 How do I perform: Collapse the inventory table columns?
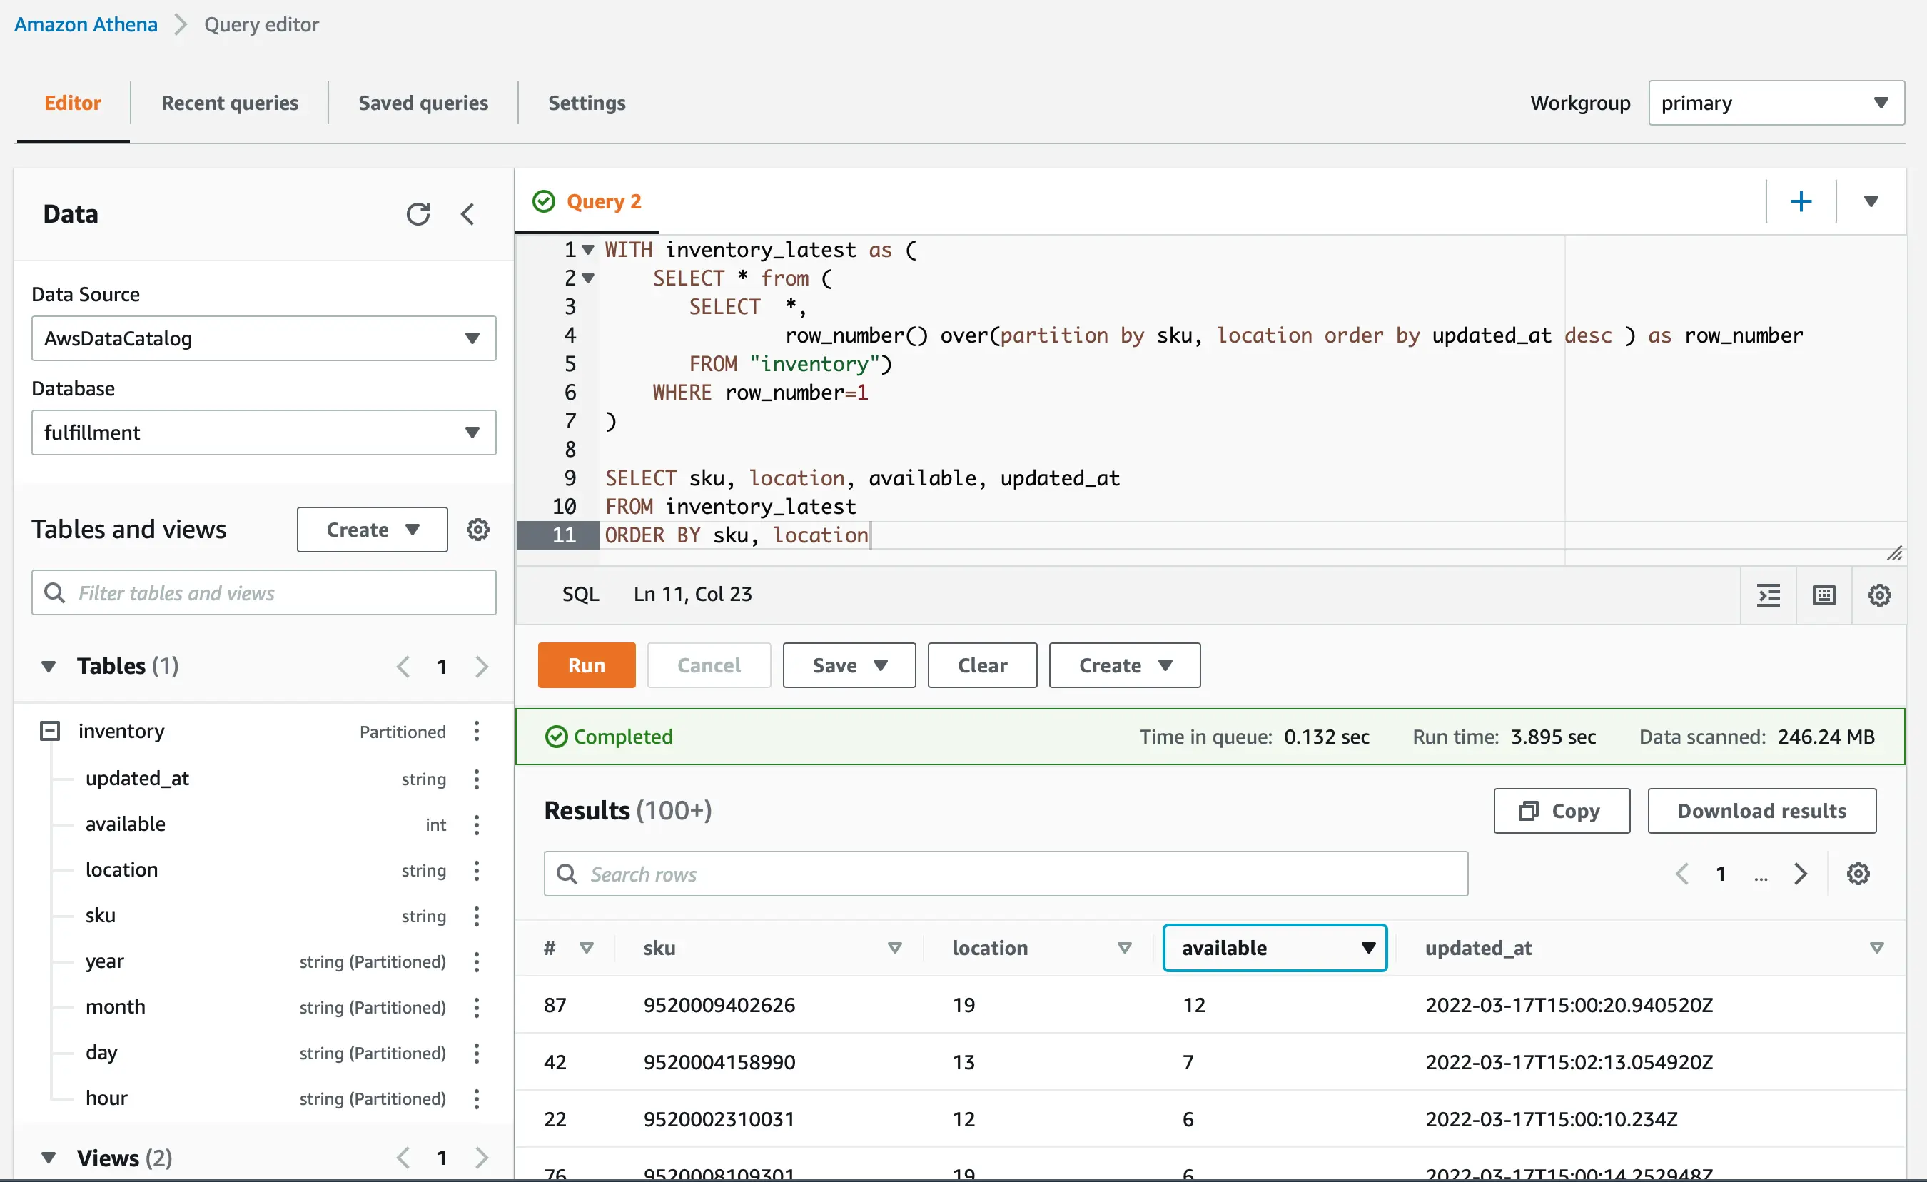click(x=49, y=732)
